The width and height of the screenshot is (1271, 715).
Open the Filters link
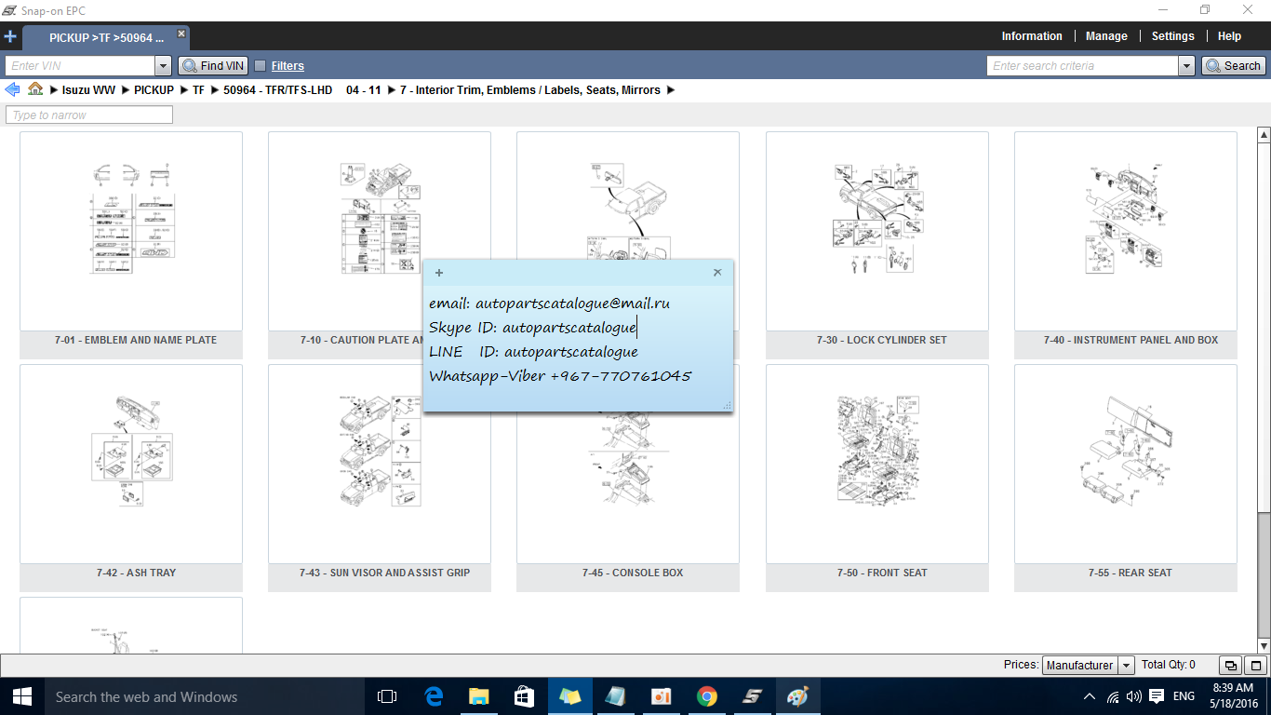click(x=288, y=66)
